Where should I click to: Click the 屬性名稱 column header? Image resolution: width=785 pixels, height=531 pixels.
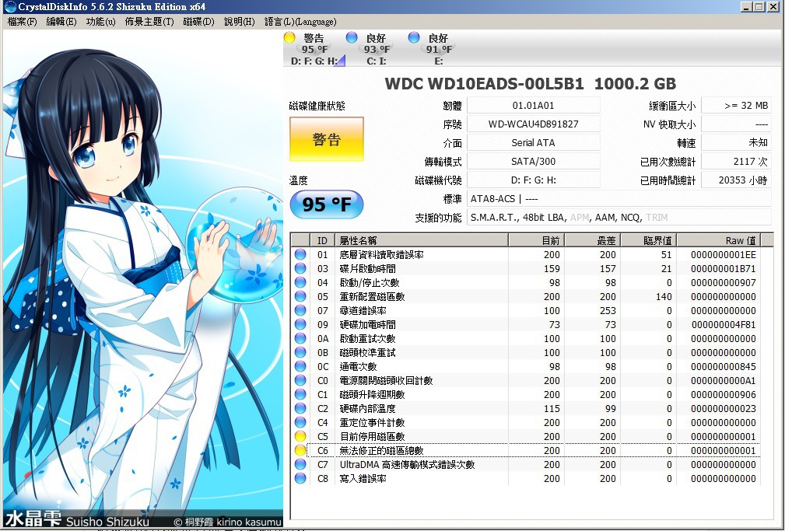tap(421, 240)
